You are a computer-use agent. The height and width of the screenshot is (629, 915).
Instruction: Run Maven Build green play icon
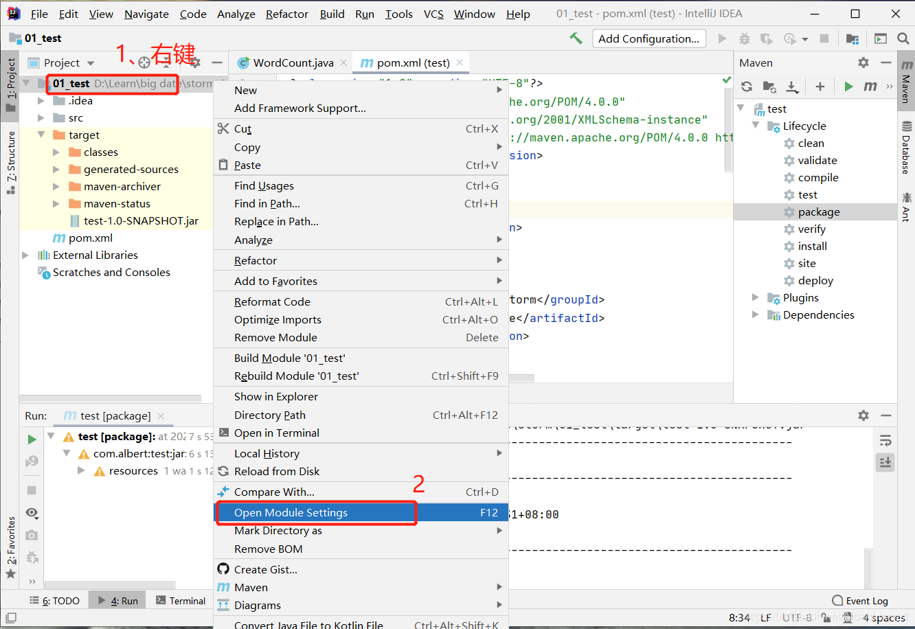[849, 87]
